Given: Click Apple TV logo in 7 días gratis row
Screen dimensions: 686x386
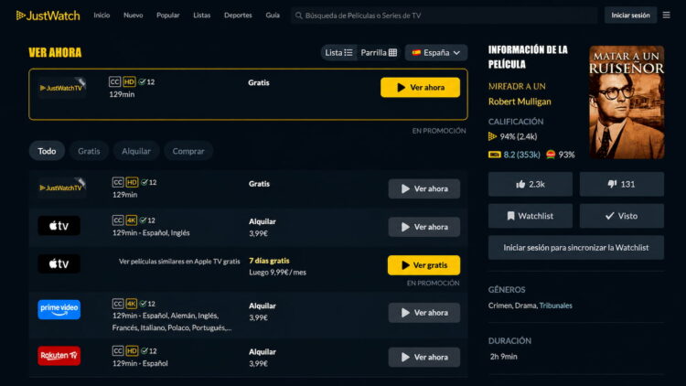Looking at the screenshot, I should click(59, 264).
